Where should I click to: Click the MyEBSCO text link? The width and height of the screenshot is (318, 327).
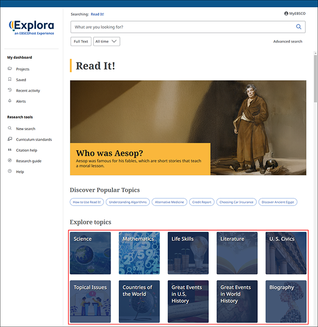pyautogui.click(x=297, y=14)
